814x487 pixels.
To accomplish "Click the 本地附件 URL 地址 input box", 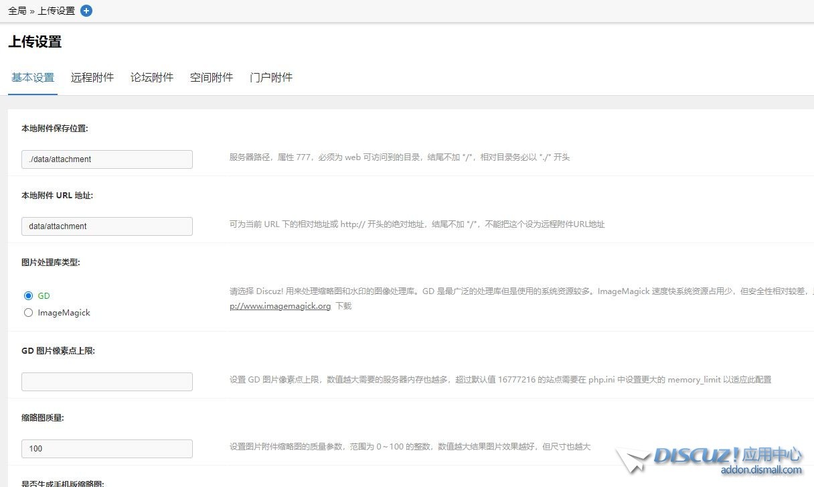I will [x=107, y=226].
